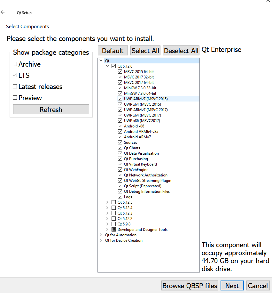This screenshot has width=272, height=293.
Task: Open Browse QBSP files
Action: pos(190,286)
